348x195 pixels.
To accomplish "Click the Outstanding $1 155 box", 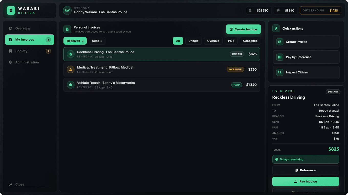I will pyautogui.click(x=320, y=10).
